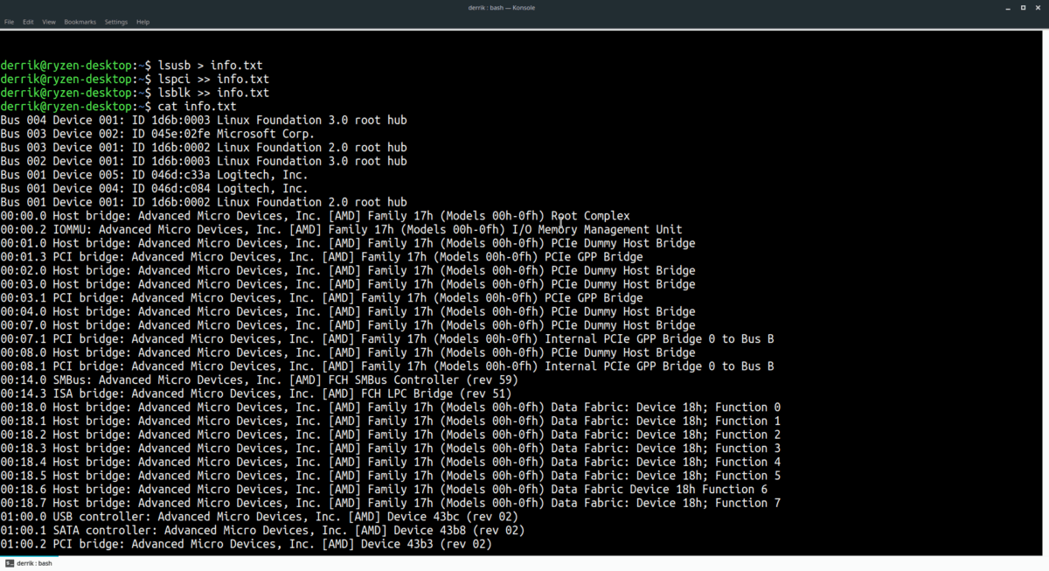Click the '00:00.0 Host bridge' Root Complex line

point(315,216)
